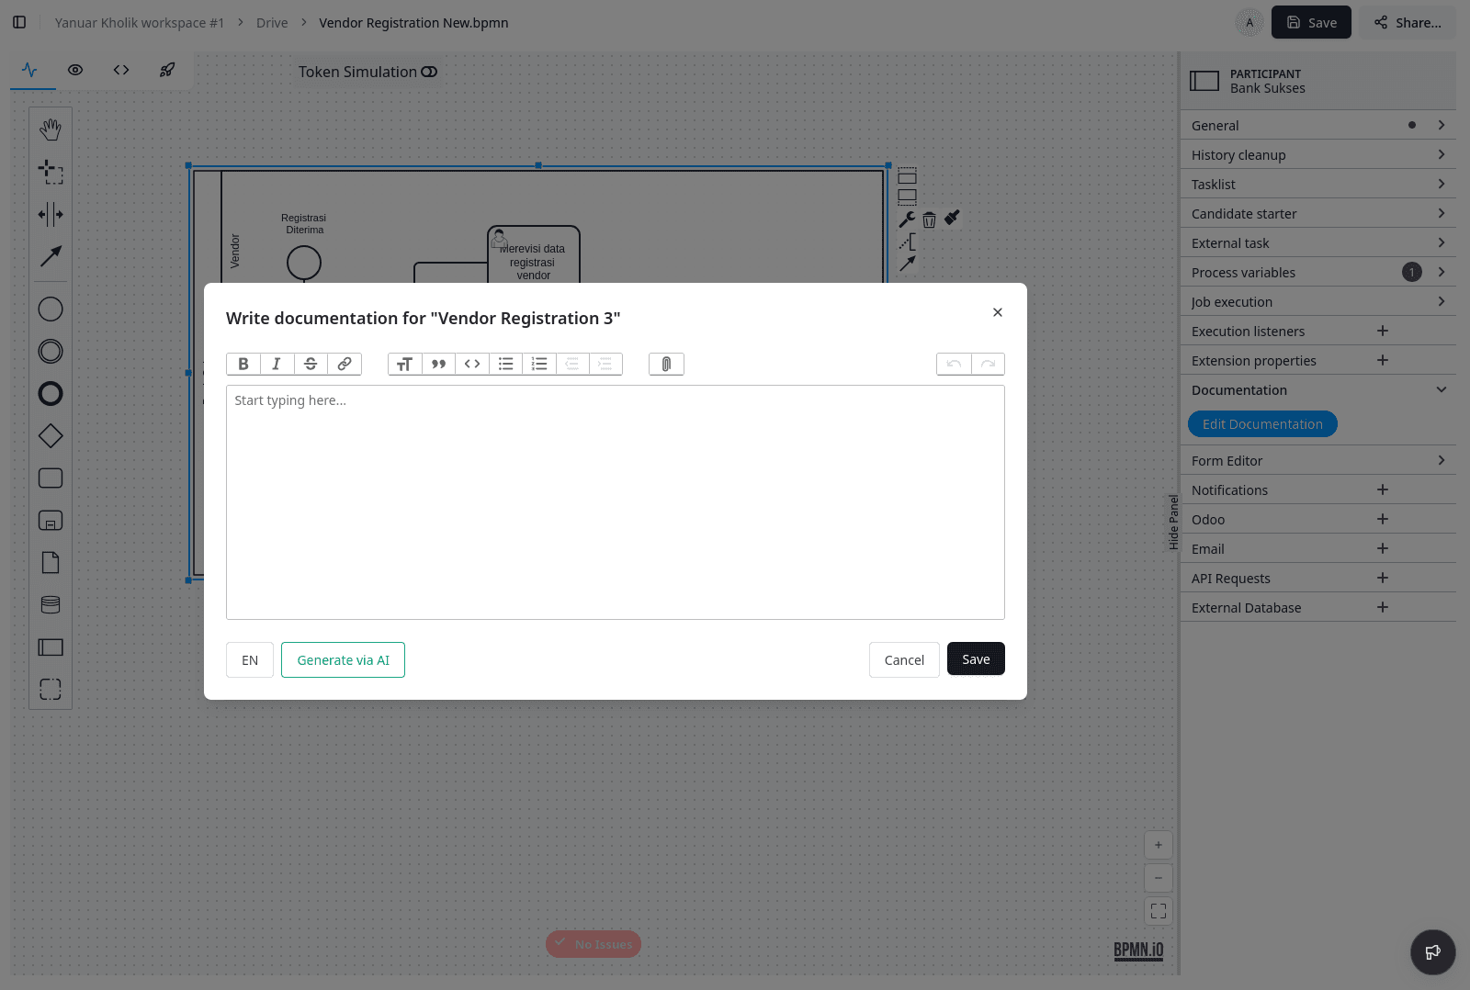Open the code view tab
This screenshot has height=990, width=1470.
click(x=121, y=70)
